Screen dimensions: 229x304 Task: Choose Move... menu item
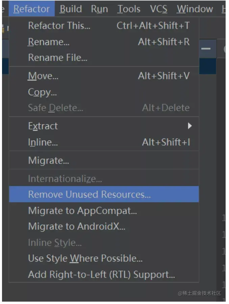pos(104,76)
